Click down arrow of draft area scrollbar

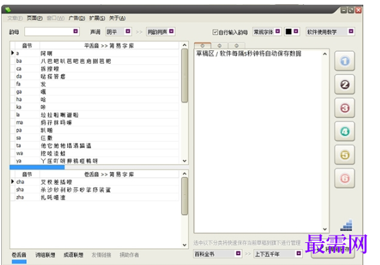pos(325,229)
